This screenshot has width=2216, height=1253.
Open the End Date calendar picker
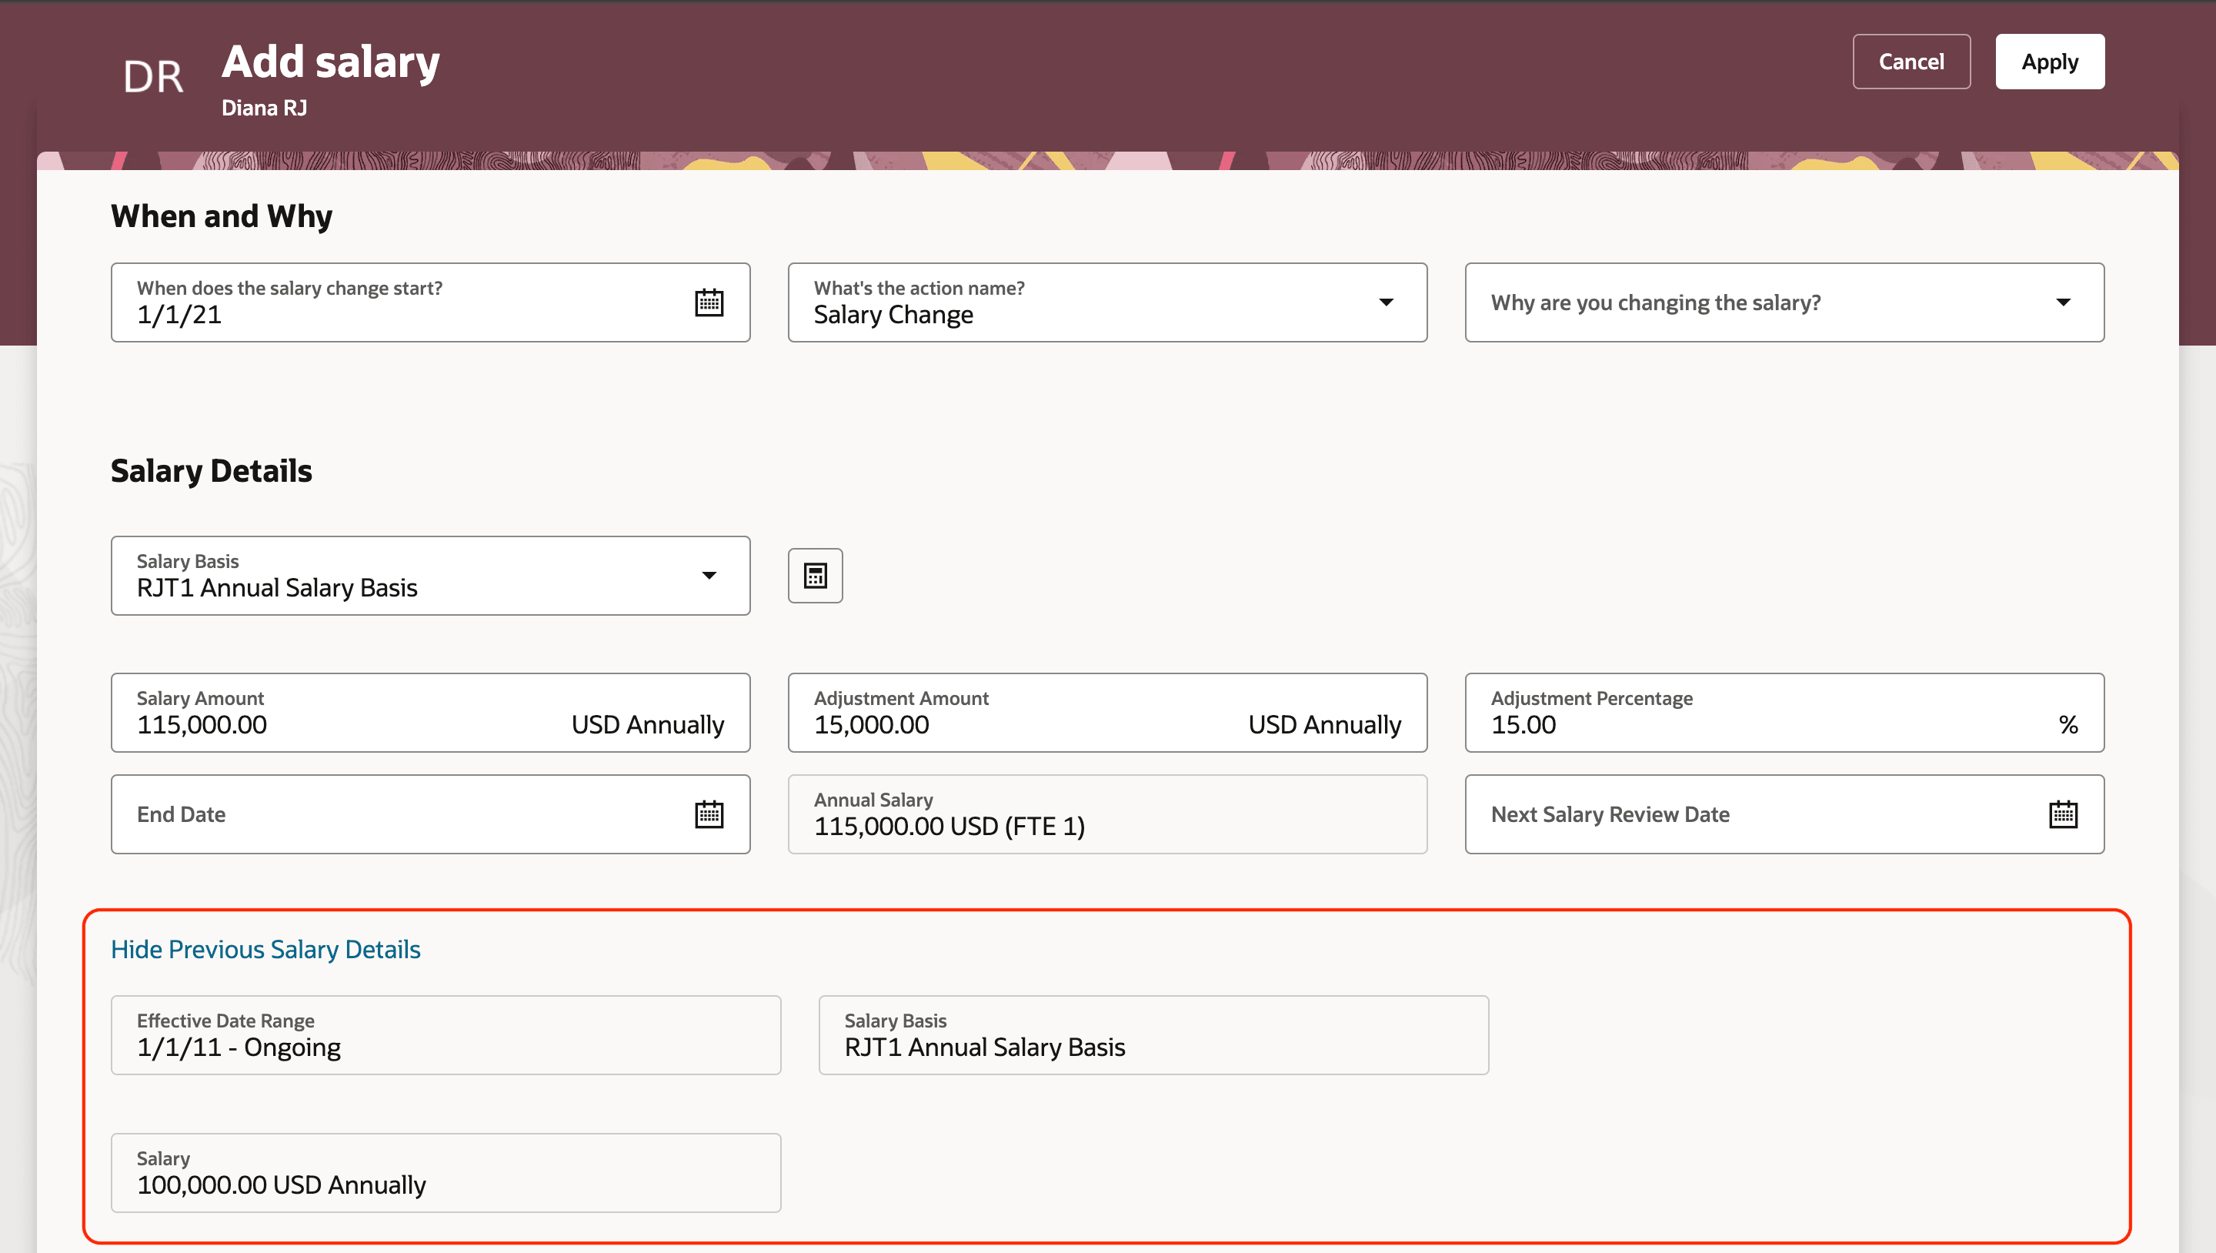(708, 814)
